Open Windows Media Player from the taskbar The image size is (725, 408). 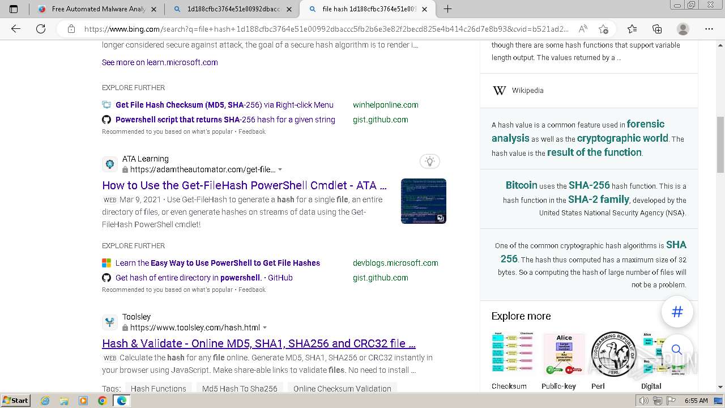(83, 401)
